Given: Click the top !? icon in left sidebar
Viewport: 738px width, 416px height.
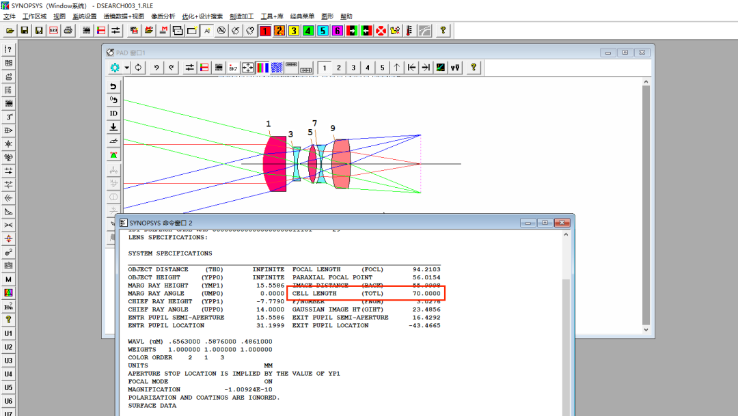Looking at the screenshot, I should pos(8,49).
